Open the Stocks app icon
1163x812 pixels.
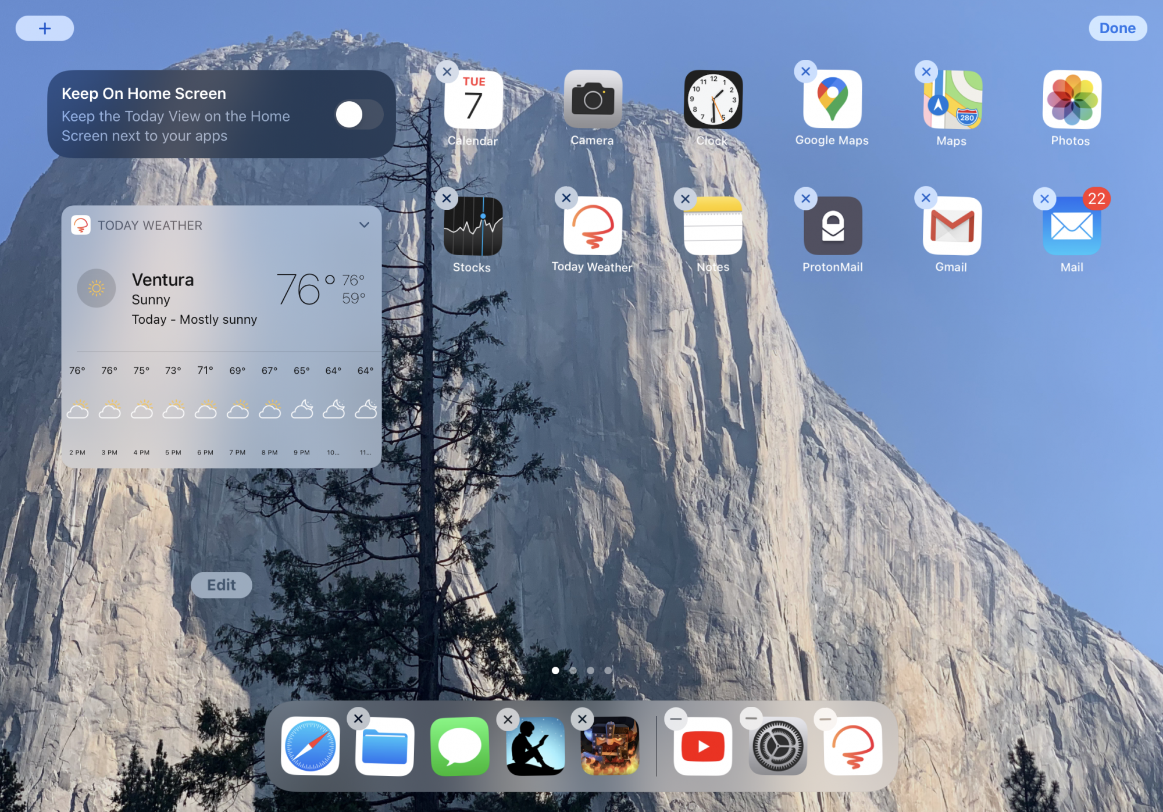click(473, 226)
